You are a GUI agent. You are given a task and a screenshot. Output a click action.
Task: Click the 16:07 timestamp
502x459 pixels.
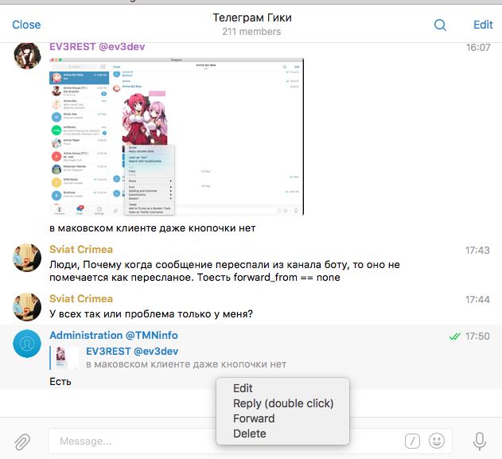[x=478, y=48]
